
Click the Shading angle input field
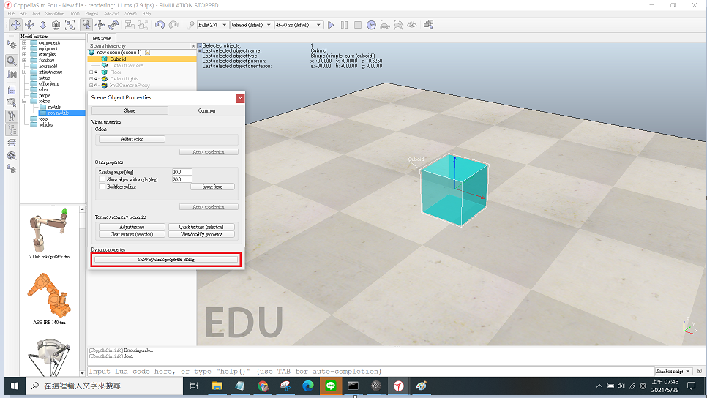[x=182, y=172]
